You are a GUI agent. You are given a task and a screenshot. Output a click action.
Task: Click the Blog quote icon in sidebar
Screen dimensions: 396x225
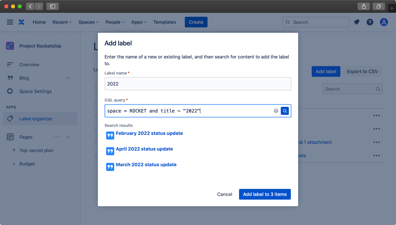(x=10, y=78)
